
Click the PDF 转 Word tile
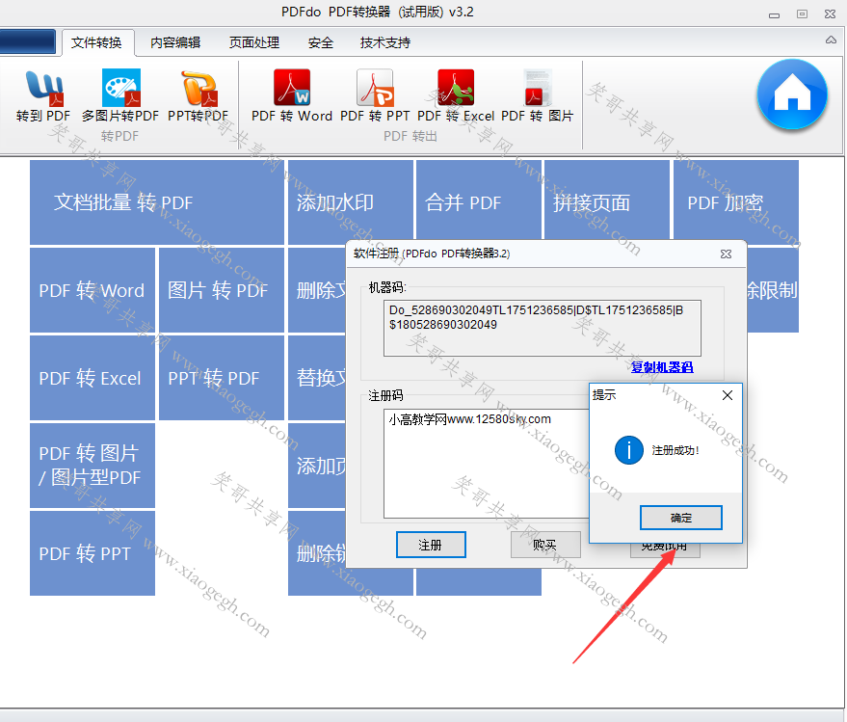[x=93, y=290]
